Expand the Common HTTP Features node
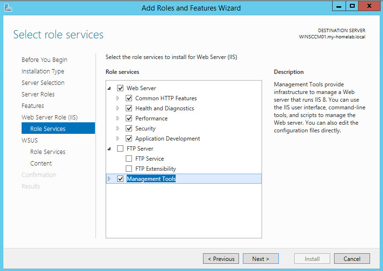Viewport: 383px width, 271px height. click(118, 98)
